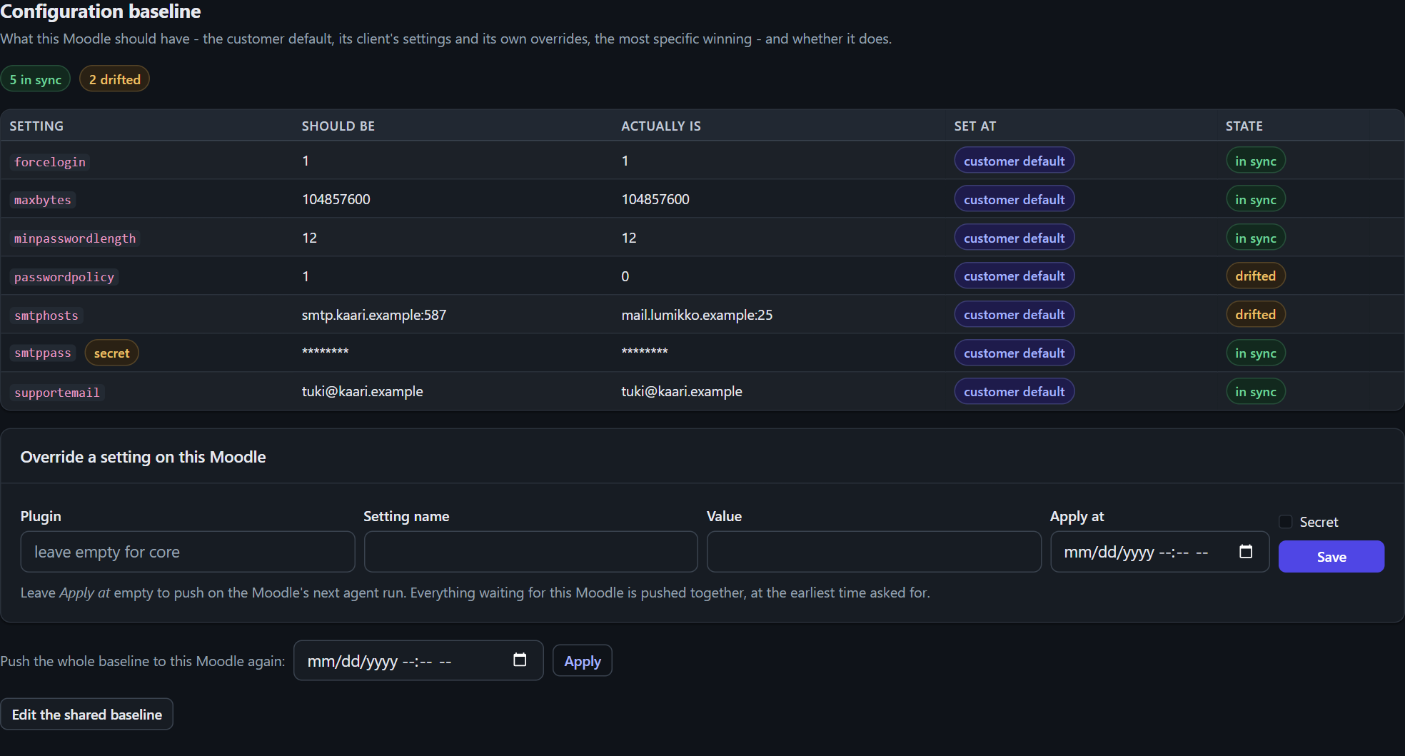Select the '5 in sync' badge
Viewport: 1405px width, 756px height.
pyautogui.click(x=36, y=79)
